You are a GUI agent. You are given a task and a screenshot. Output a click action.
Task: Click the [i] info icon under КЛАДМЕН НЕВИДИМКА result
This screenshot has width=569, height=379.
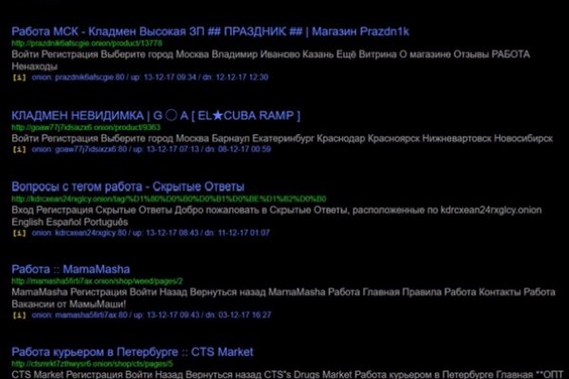pyautogui.click(x=19, y=149)
